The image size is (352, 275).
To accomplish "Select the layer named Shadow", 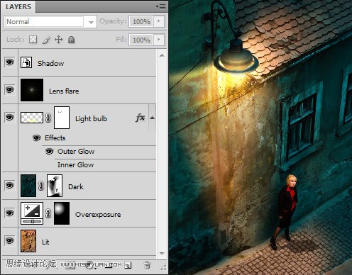I will point(50,63).
